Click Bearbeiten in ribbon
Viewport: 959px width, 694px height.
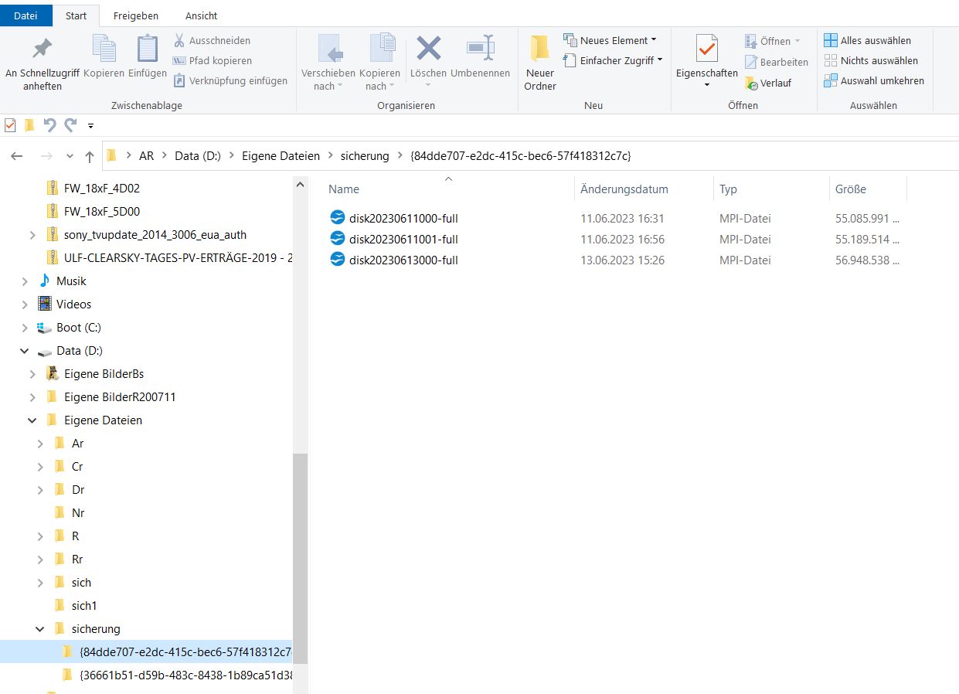click(777, 62)
